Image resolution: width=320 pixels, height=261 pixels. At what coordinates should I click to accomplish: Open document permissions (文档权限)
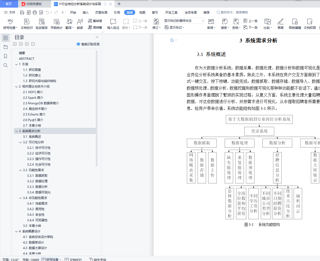pos(310,24)
